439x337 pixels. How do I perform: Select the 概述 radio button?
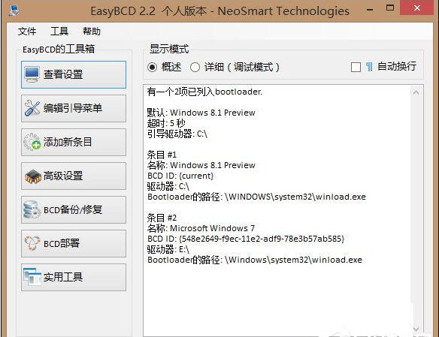152,67
